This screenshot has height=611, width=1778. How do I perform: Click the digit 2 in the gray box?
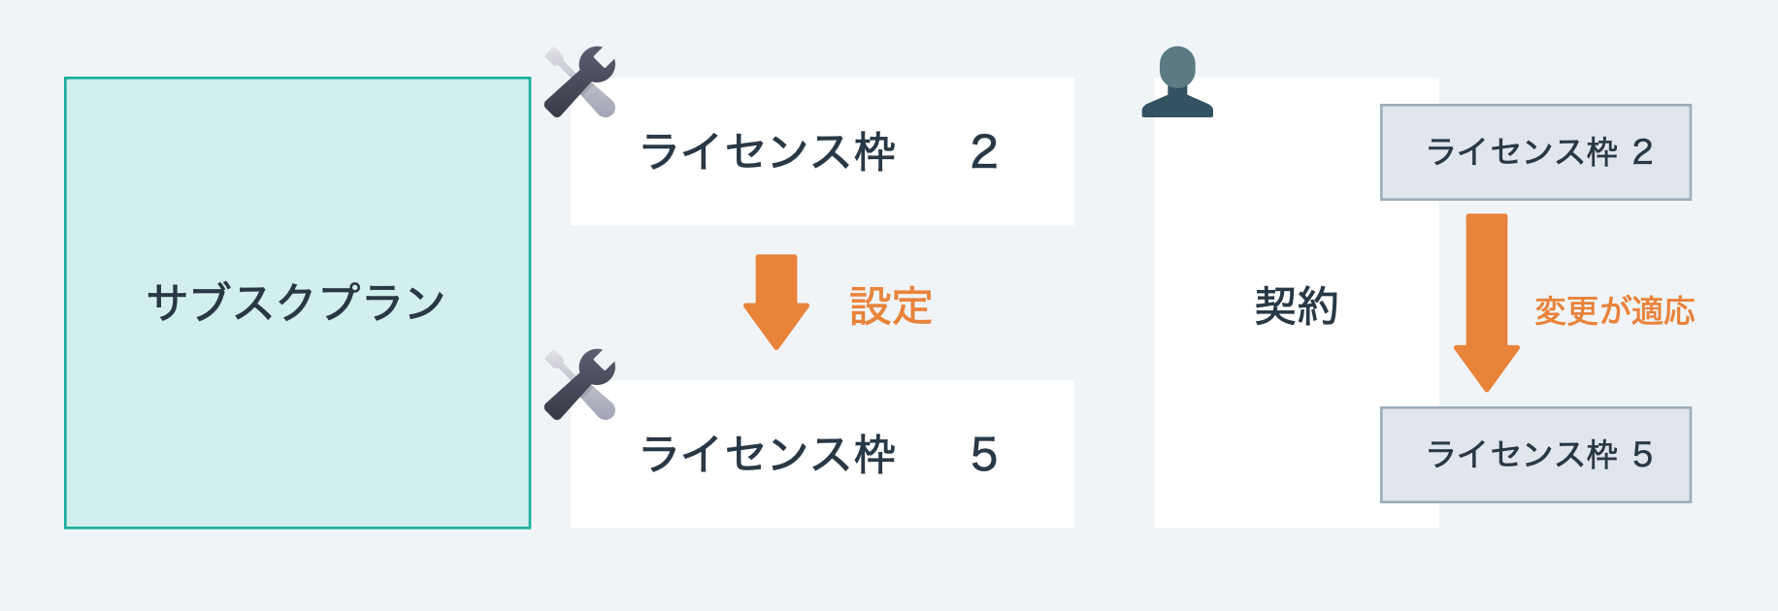pyautogui.click(x=1642, y=152)
